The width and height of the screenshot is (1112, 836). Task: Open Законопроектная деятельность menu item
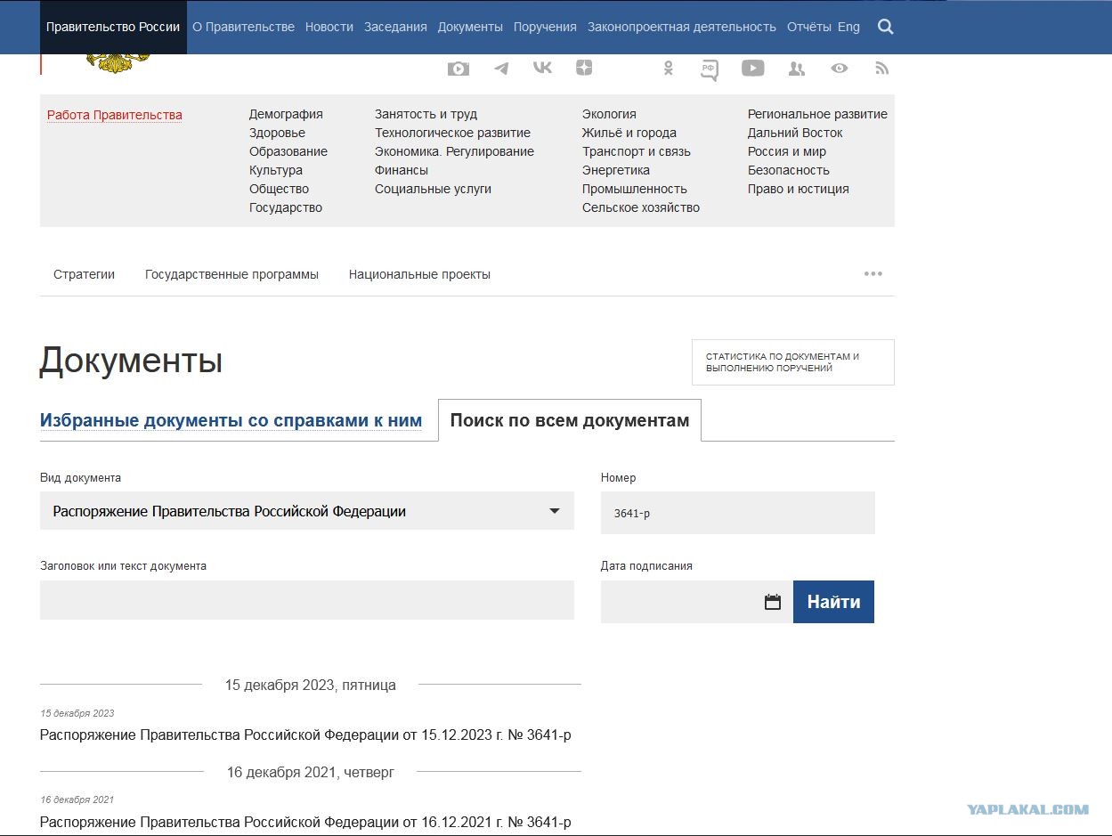(682, 27)
